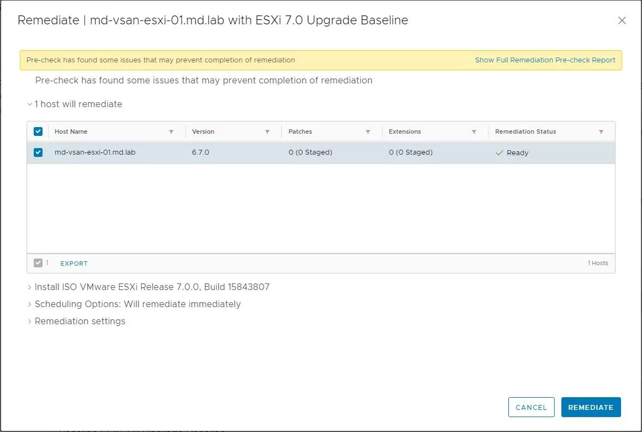Click the 'Ready' status text
Viewport: 642px width, 432px height.
518,152
